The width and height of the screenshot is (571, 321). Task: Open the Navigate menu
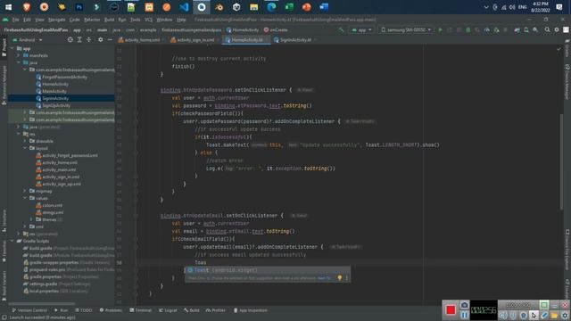(57, 20)
